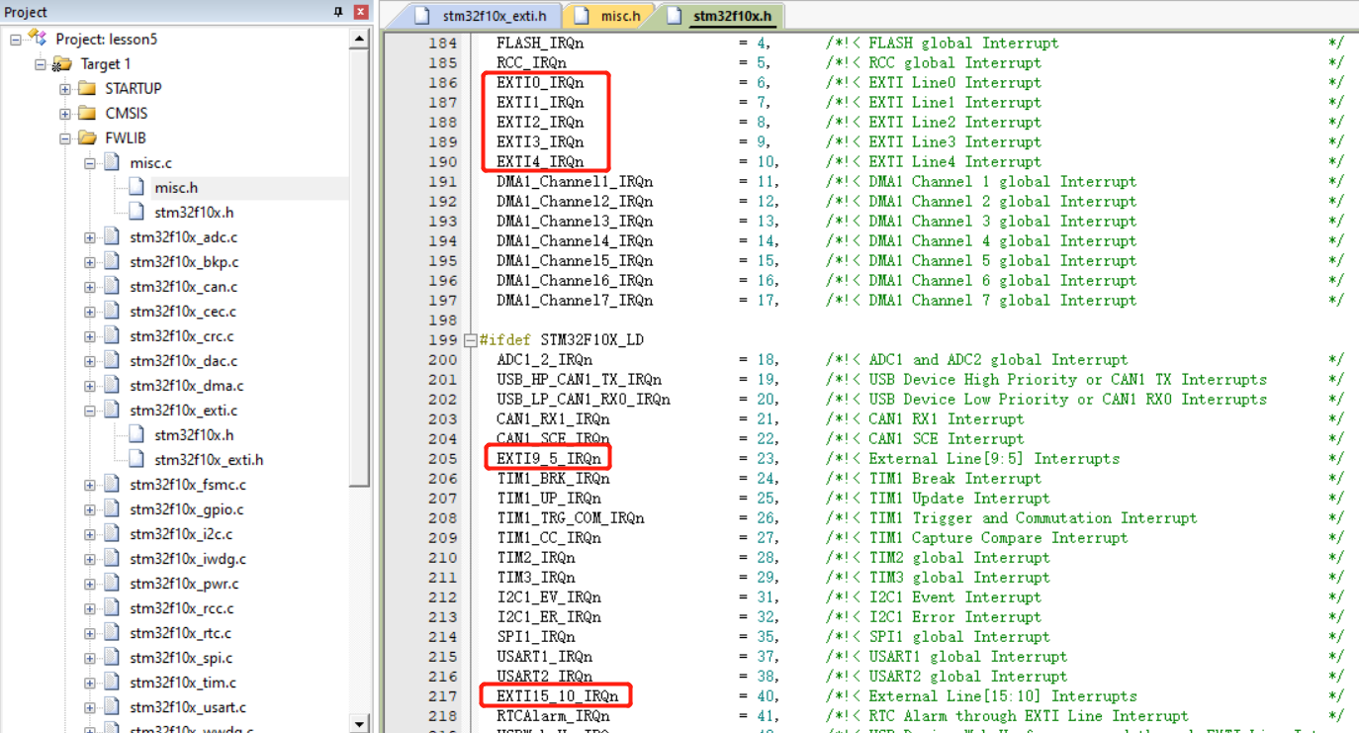Screen dimensions: 1359x733
Task: Click RTCAlarm_IRQn on line 218
Action: coord(554,716)
